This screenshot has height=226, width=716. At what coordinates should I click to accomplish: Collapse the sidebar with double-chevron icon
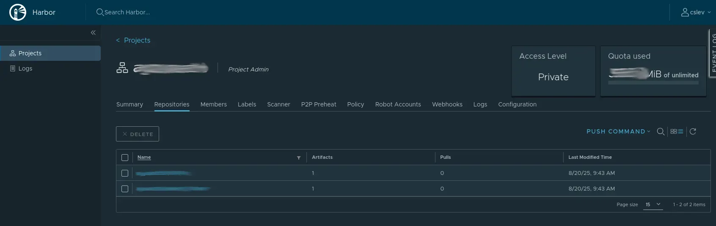pos(93,33)
